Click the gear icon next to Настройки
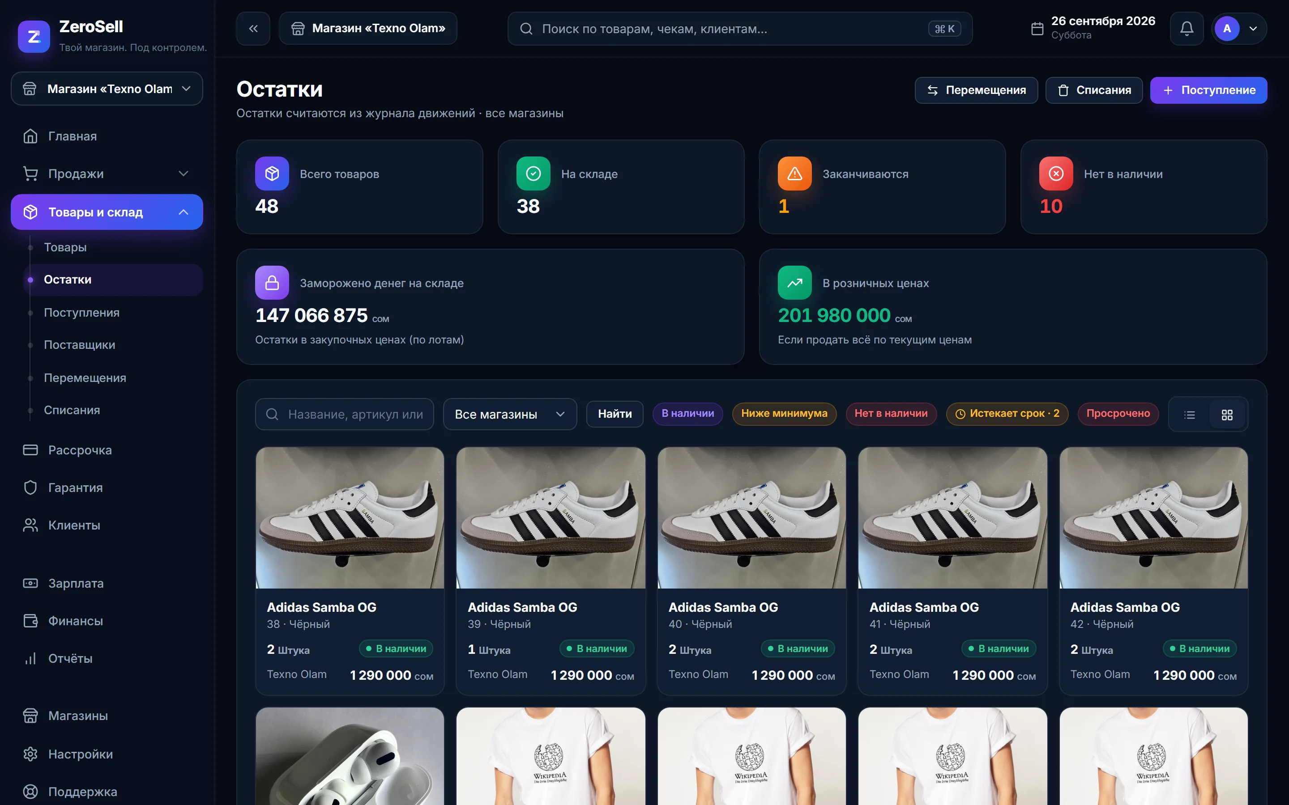This screenshot has height=805, width=1289. tap(30, 754)
